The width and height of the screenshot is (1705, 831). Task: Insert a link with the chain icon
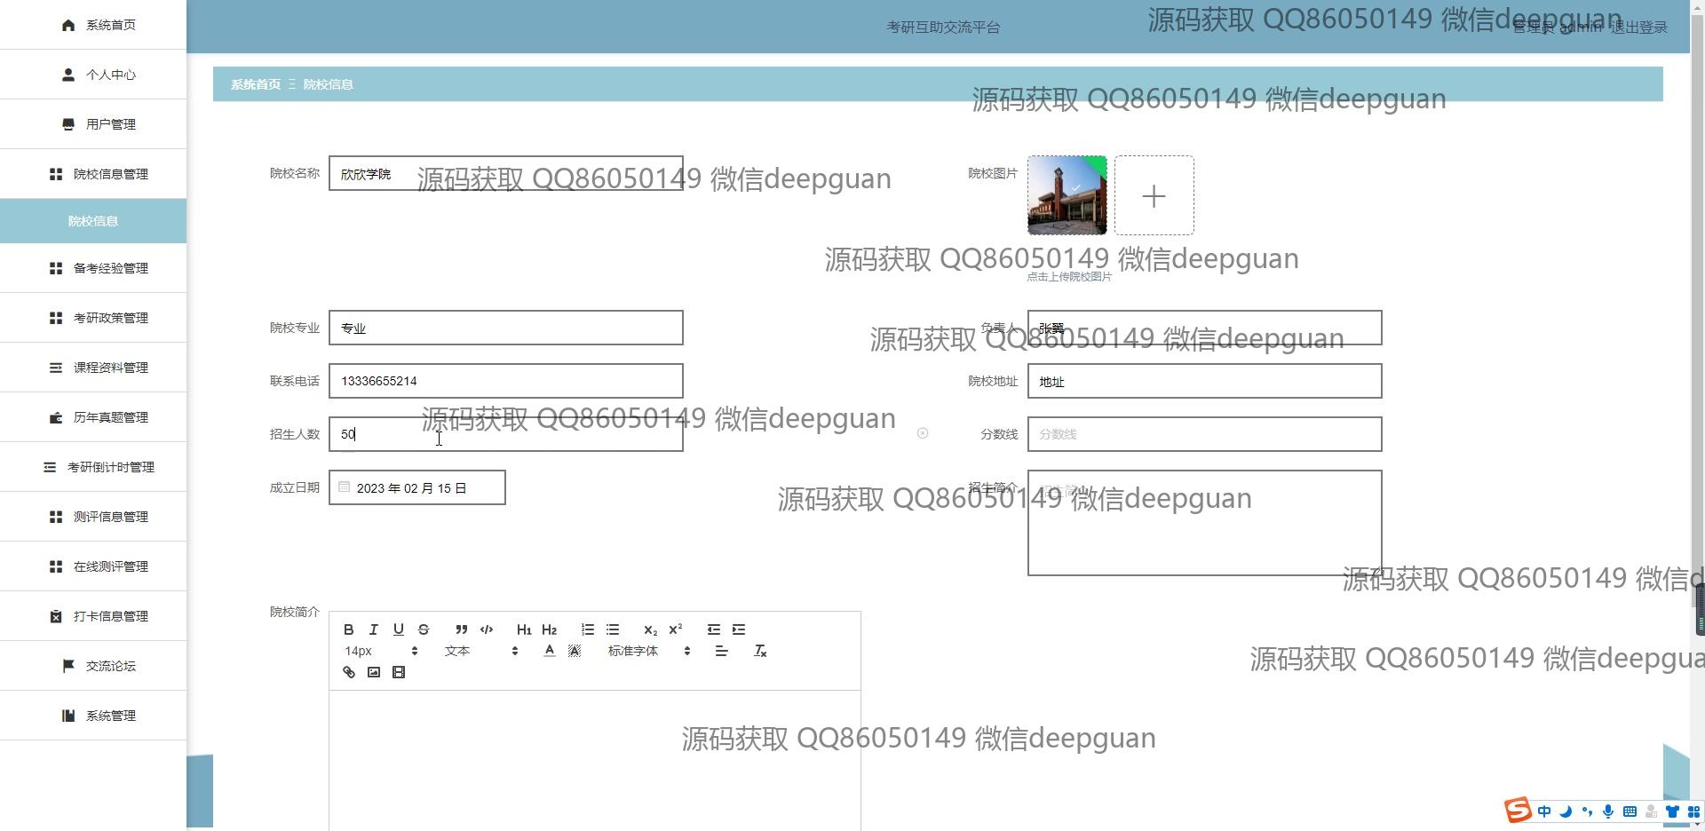point(349,672)
